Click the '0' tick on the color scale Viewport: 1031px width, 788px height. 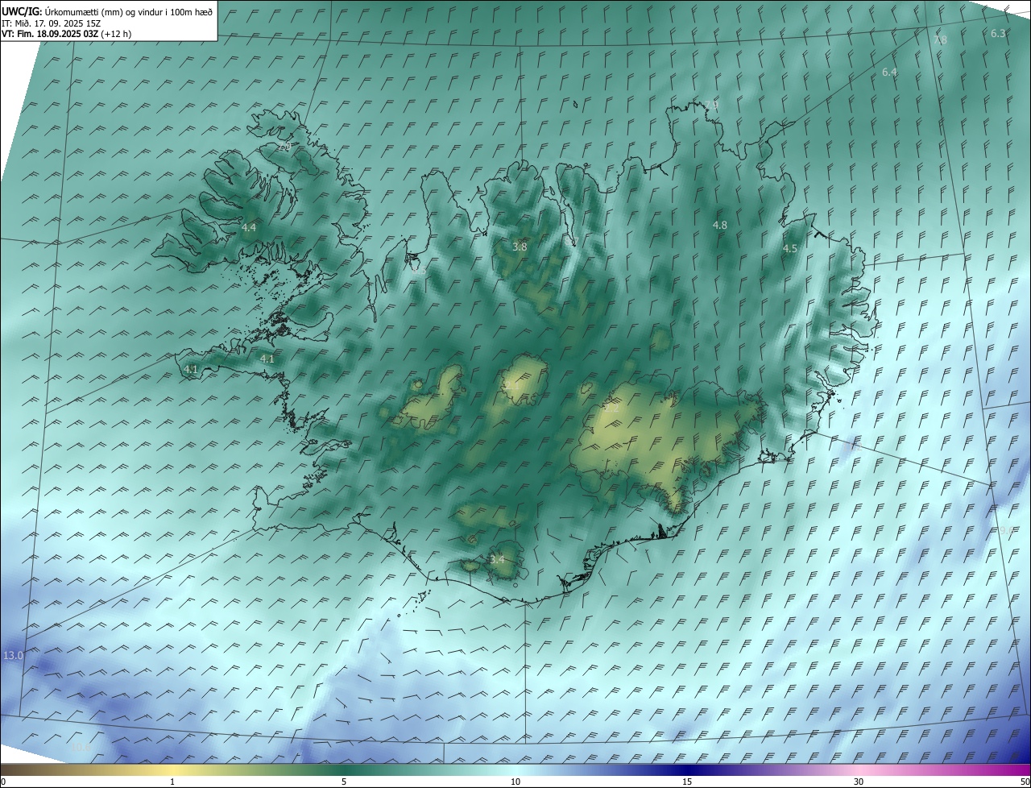(x=3, y=782)
